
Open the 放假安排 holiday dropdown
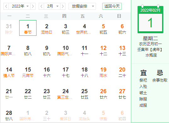[82, 6]
